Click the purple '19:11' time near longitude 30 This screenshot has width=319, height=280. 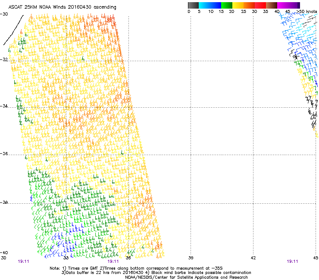23,261
